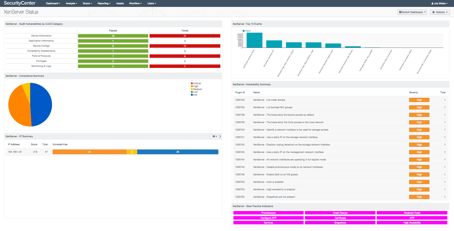This screenshot has height=231, width=454.
Task: Click the High Availability indicator
Action: (412, 223)
